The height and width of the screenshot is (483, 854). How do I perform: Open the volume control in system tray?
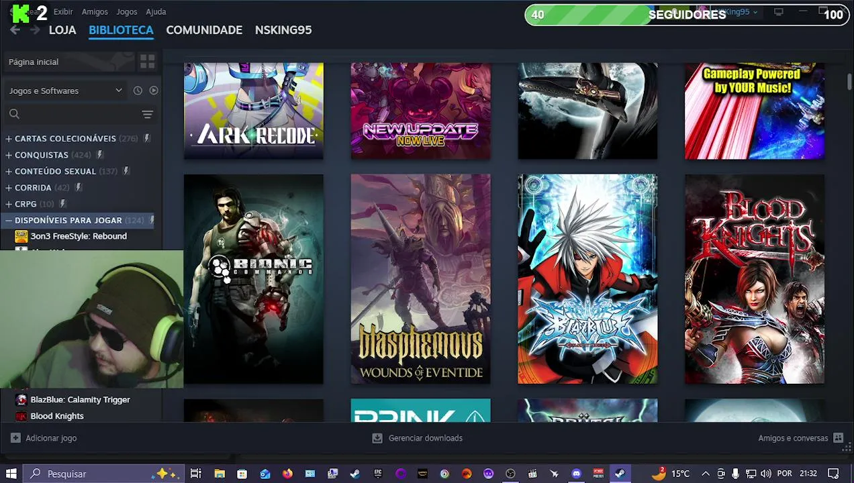pos(766,474)
